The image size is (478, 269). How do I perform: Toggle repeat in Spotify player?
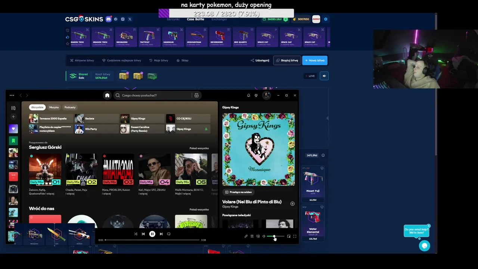169,234
